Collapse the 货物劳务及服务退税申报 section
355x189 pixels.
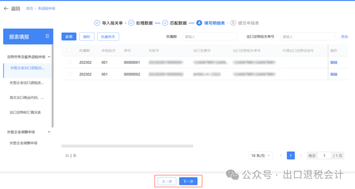pos(49,57)
